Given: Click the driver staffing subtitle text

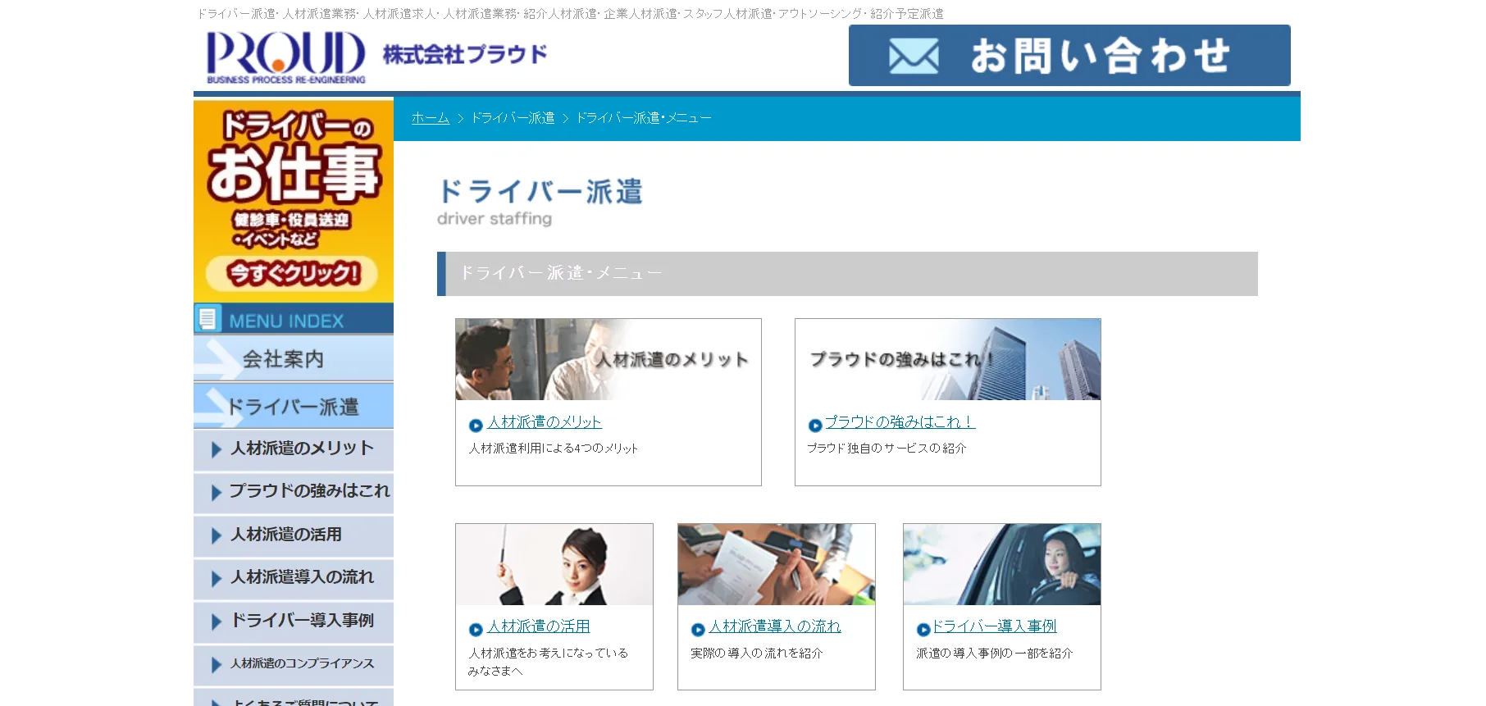Looking at the screenshot, I should [x=495, y=219].
